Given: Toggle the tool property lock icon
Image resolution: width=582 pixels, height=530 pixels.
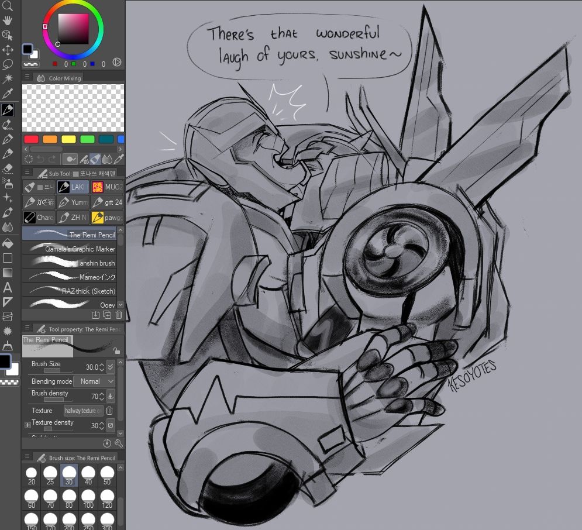Looking at the screenshot, I should tap(116, 351).
